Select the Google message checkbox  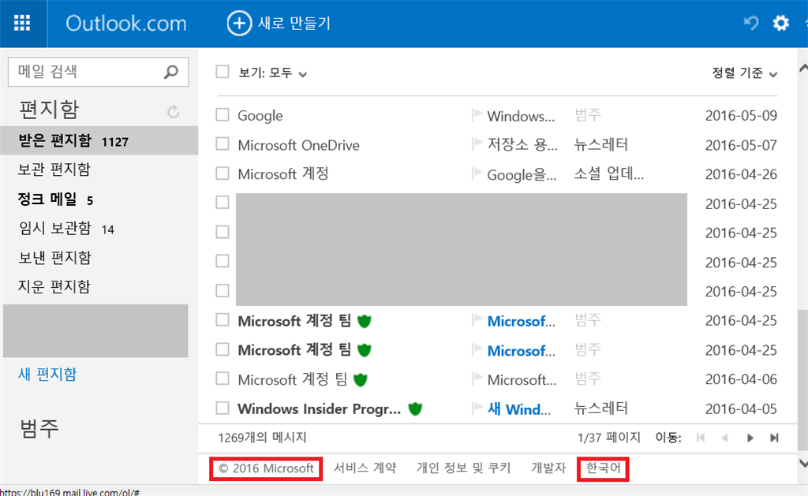point(222,114)
